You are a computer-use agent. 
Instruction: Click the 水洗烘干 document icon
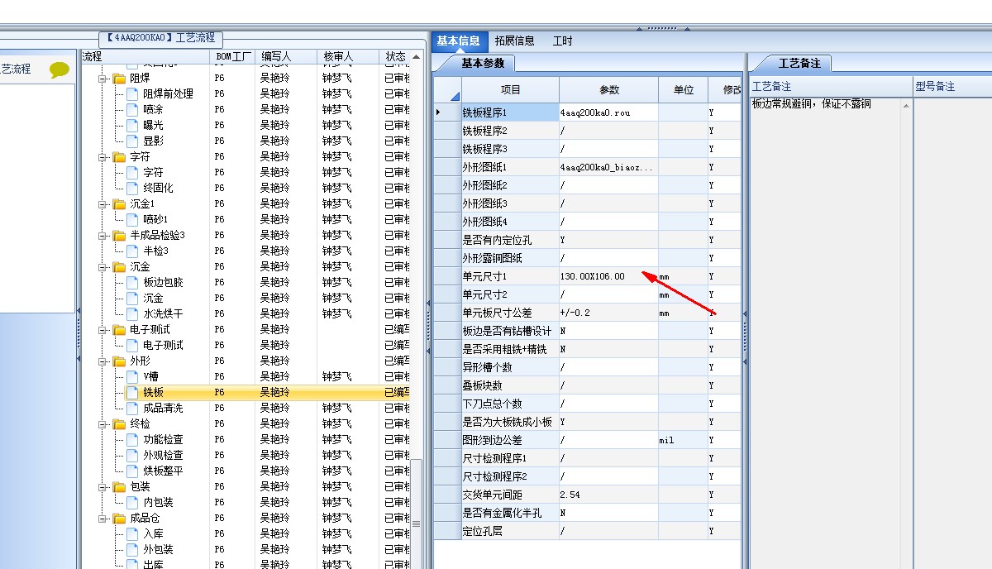click(x=132, y=314)
